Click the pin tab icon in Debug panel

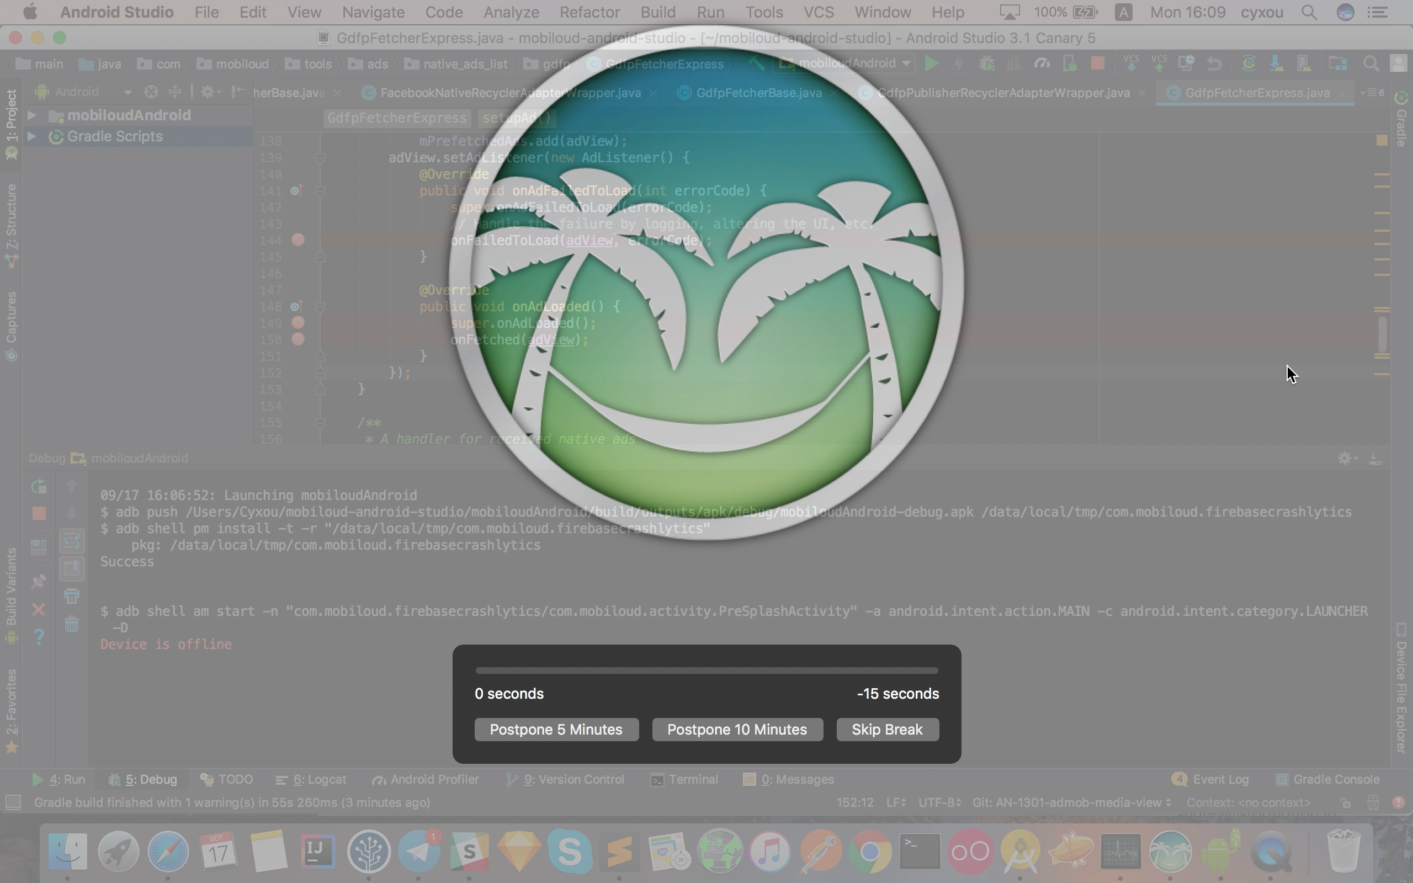pyautogui.click(x=39, y=582)
